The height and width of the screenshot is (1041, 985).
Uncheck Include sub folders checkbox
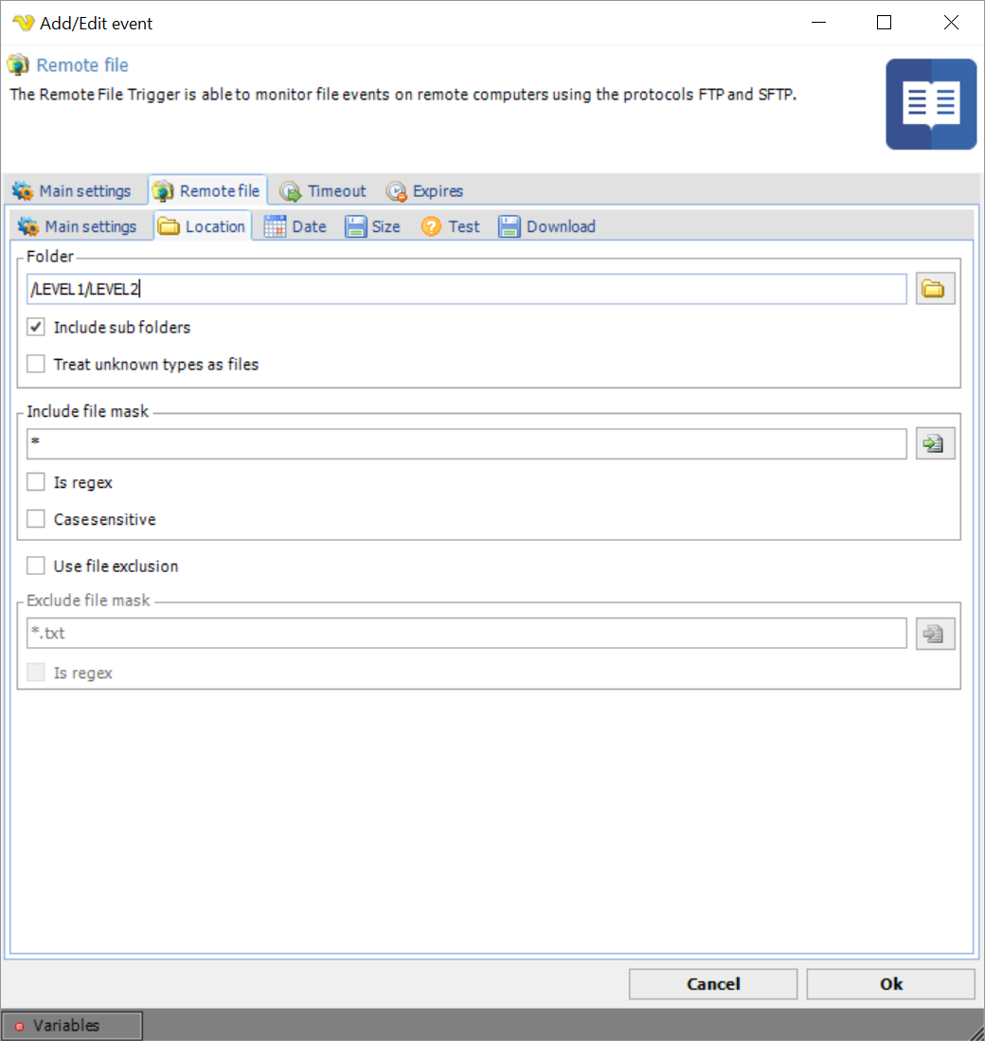36,328
